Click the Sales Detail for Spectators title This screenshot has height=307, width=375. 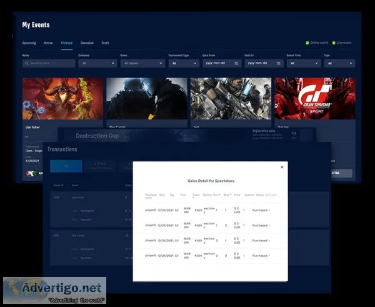(x=211, y=181)
